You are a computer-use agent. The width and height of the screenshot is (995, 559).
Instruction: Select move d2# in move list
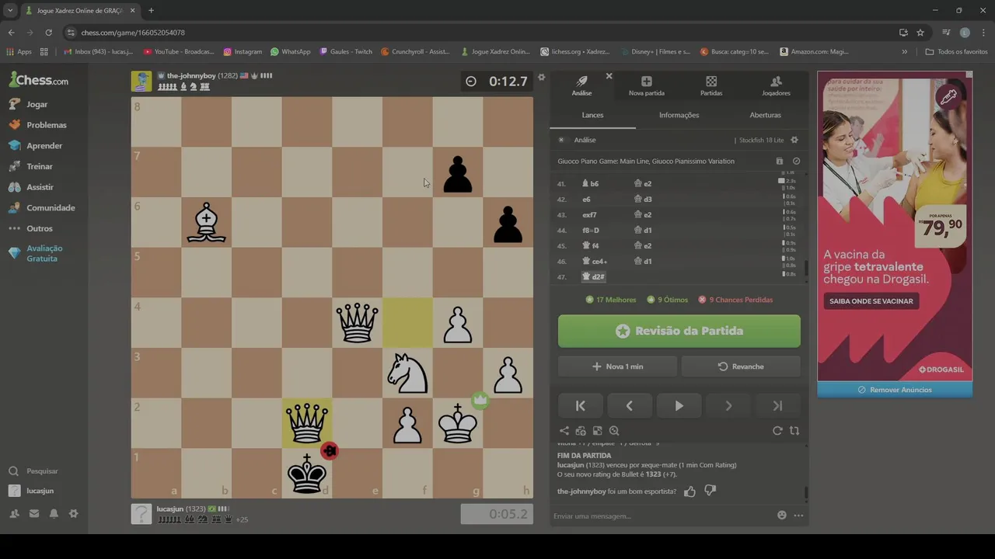[593, 276]
